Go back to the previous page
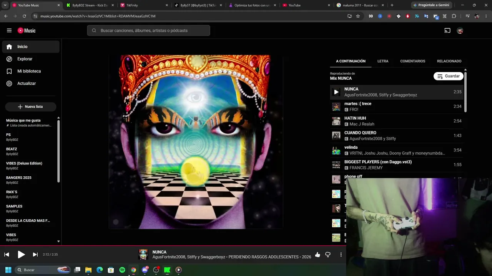 tap(6, 16)
